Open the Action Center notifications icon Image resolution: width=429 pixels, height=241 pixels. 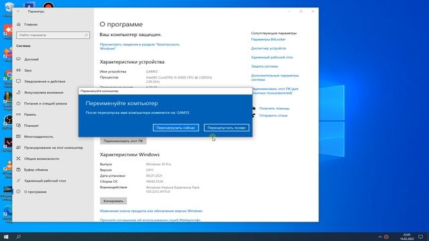coord(420,236)
